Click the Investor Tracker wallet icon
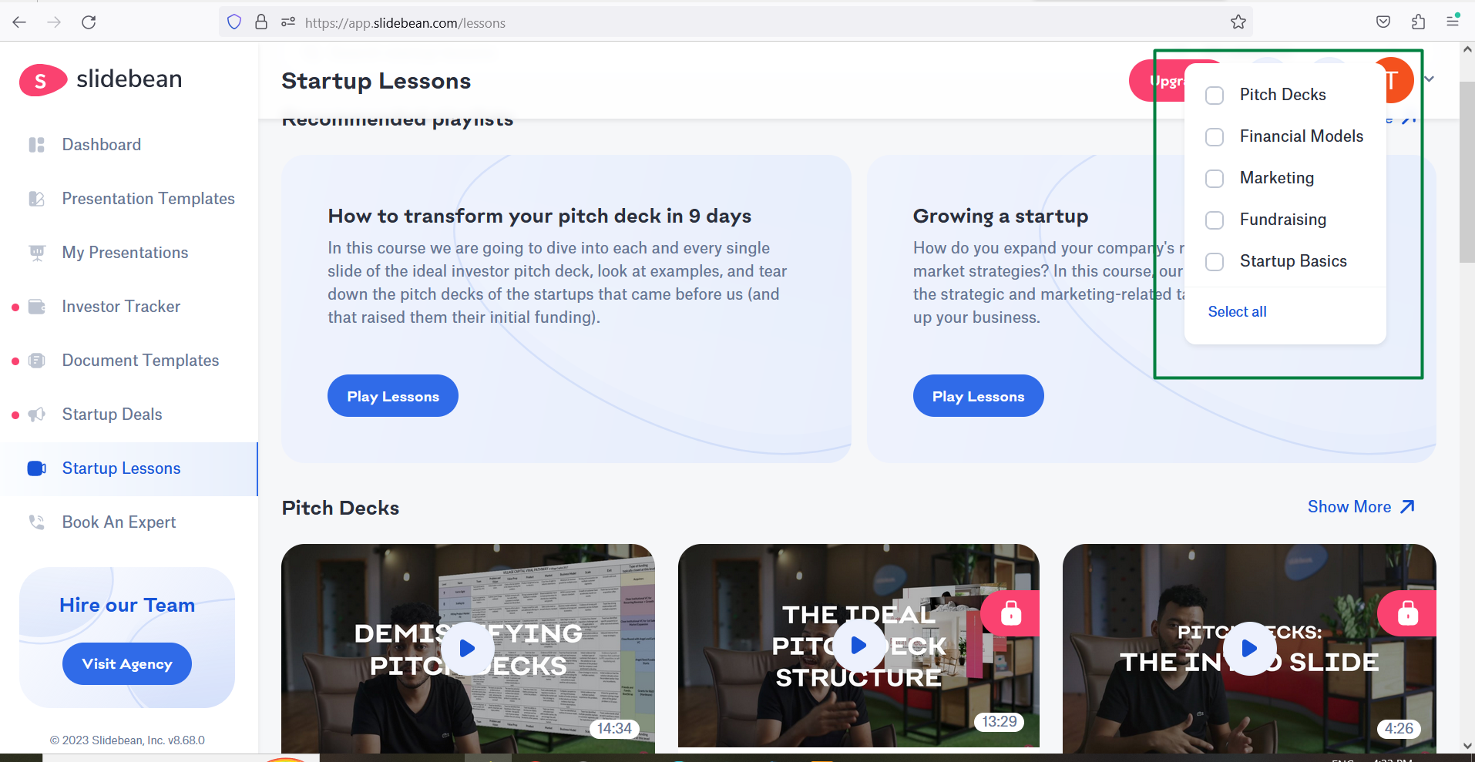This screenshot has height=762, width=1475. [36, 307]
